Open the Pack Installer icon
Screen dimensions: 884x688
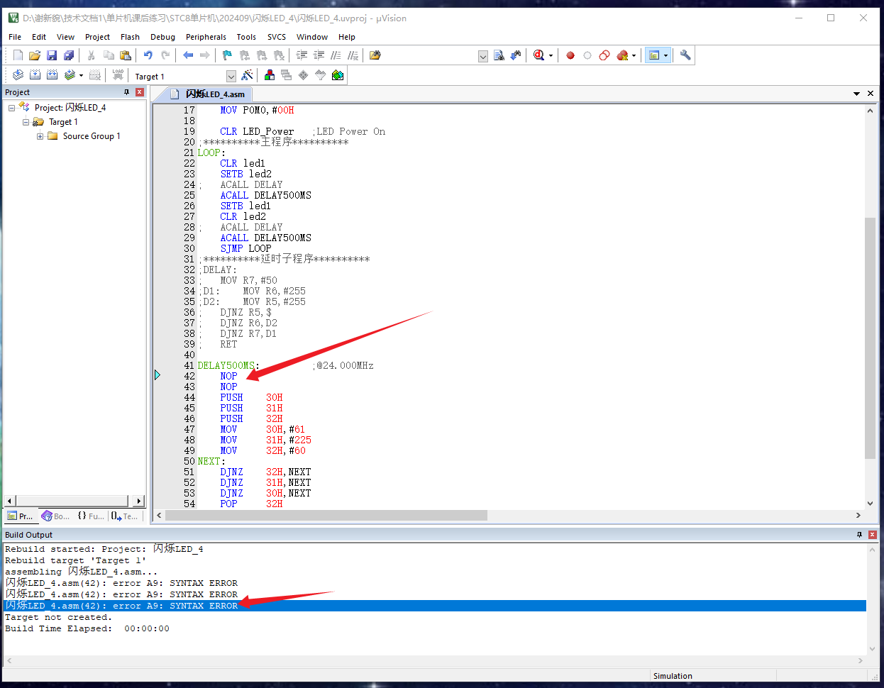(338, 75)
